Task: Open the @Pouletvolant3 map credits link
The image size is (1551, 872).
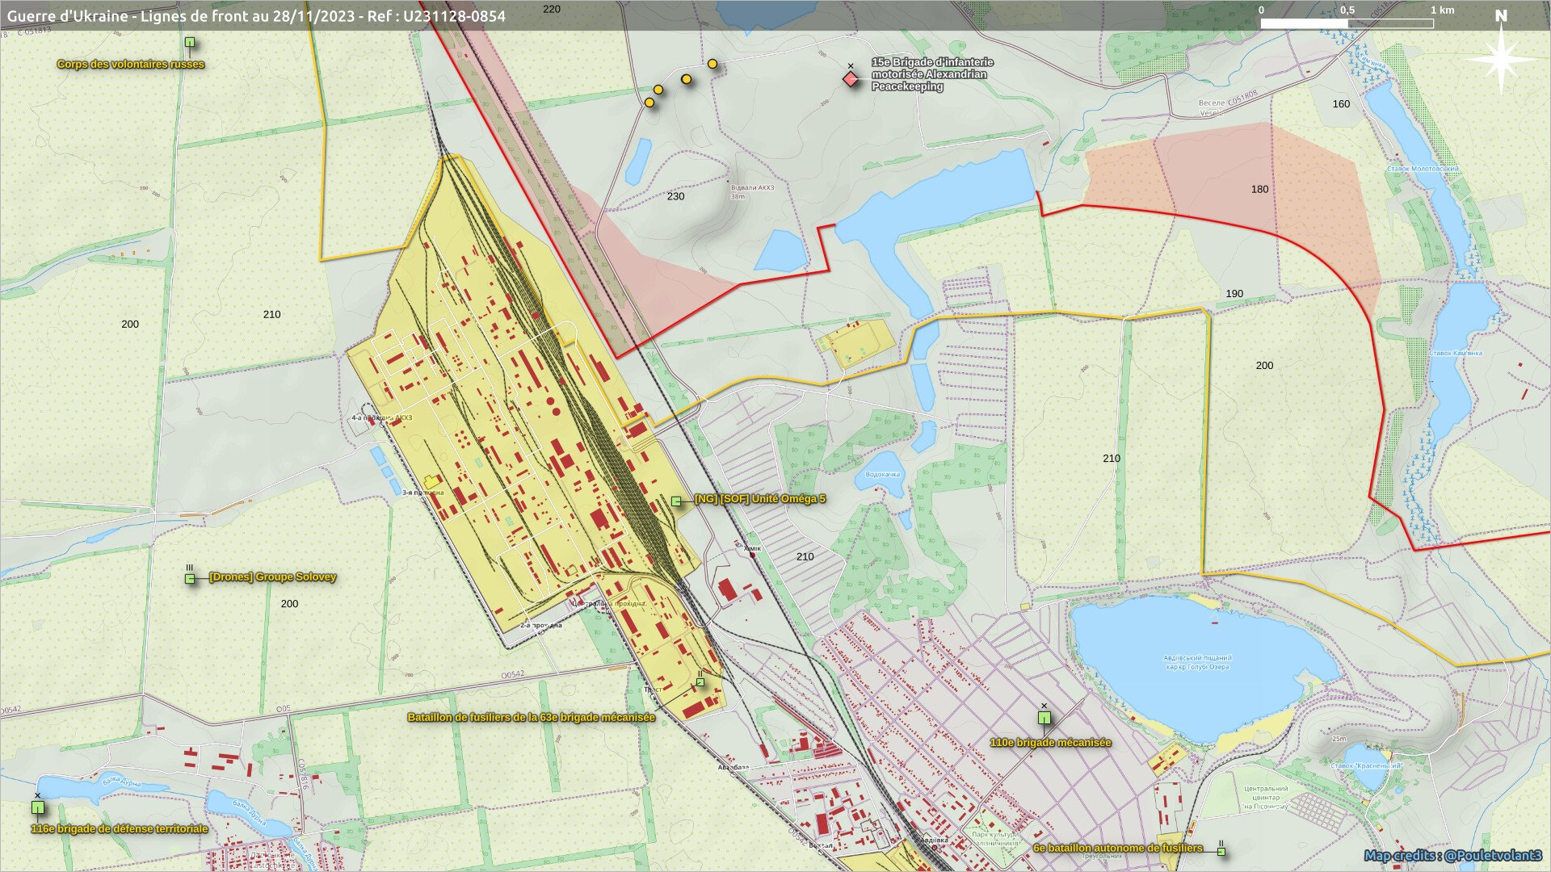Action: pyautogui.click(x=1453, y=855)
